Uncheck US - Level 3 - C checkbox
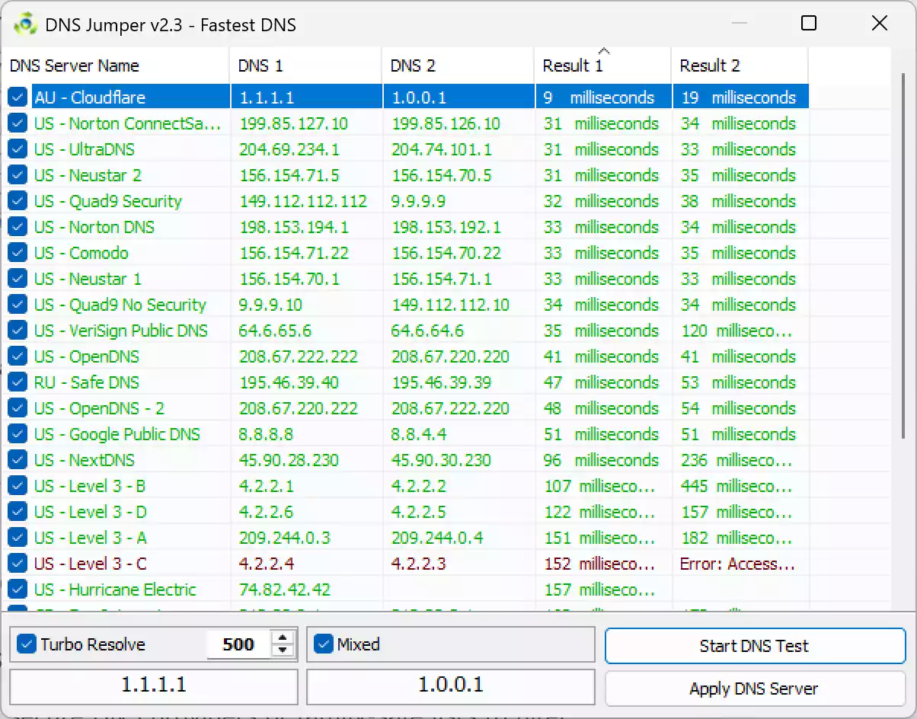 pyautogui.click(x=18, y=564)
